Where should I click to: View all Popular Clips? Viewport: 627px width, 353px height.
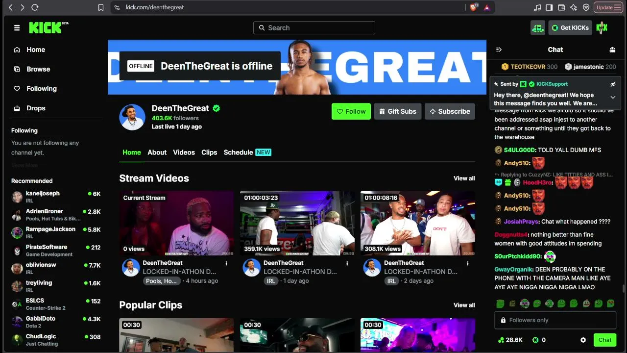pos(464,305)
